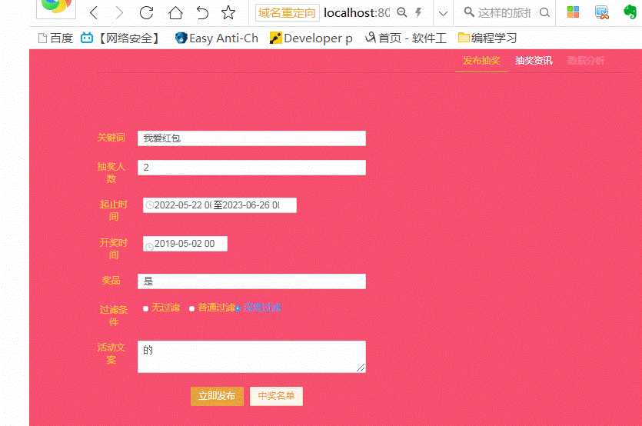Select the 深度过滤 radio option
This screenshot has height=426, width=642.
[x=238, y=308]
